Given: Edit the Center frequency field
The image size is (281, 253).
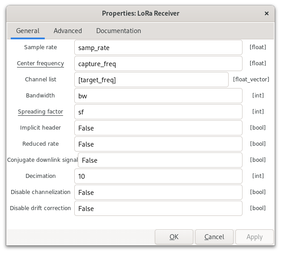Looking at the screenshot, I should click(x=158, y=63).
